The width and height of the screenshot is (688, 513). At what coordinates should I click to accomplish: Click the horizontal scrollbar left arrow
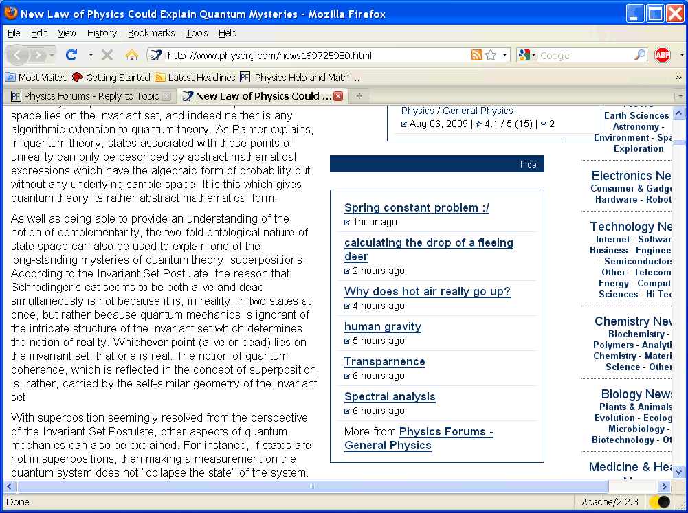click(x=9, y=486)
